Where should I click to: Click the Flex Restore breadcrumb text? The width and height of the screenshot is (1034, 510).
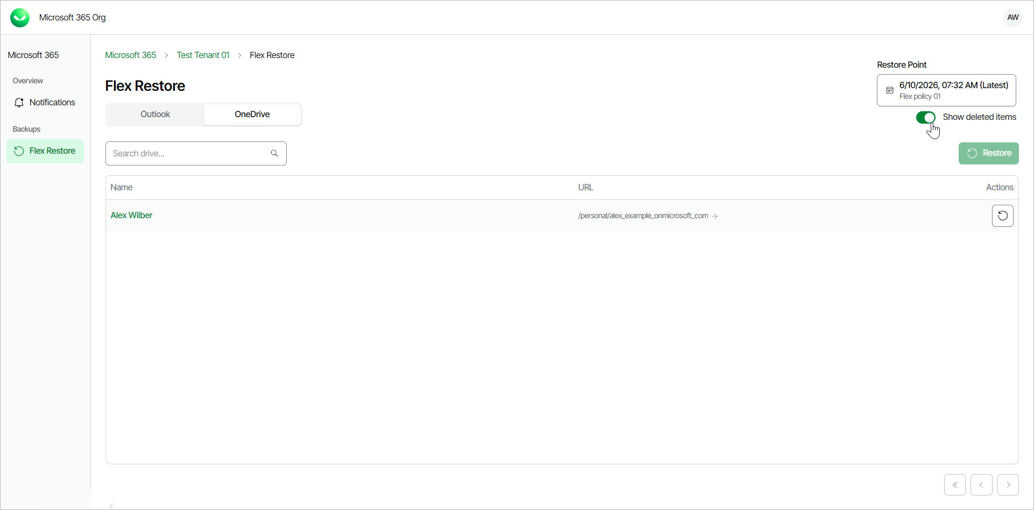(272, 55)
